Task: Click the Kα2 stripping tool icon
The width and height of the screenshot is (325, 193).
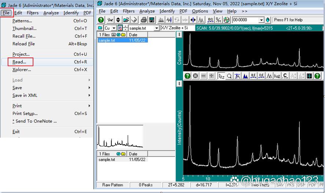Action: [277, 76]
